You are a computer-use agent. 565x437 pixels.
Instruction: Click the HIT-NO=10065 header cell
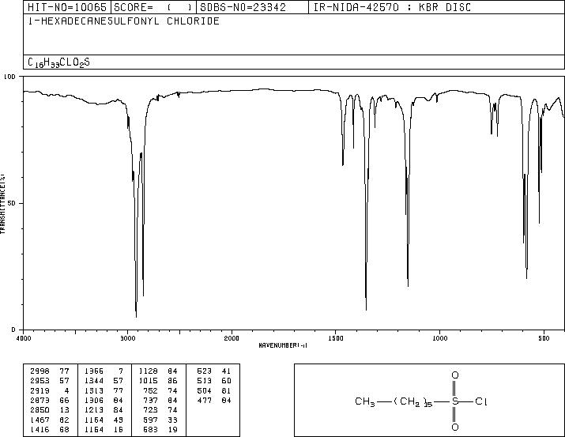67,7
